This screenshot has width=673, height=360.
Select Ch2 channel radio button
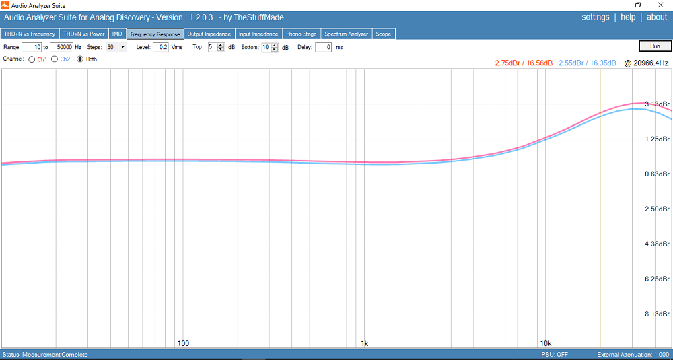coord(54,59)
